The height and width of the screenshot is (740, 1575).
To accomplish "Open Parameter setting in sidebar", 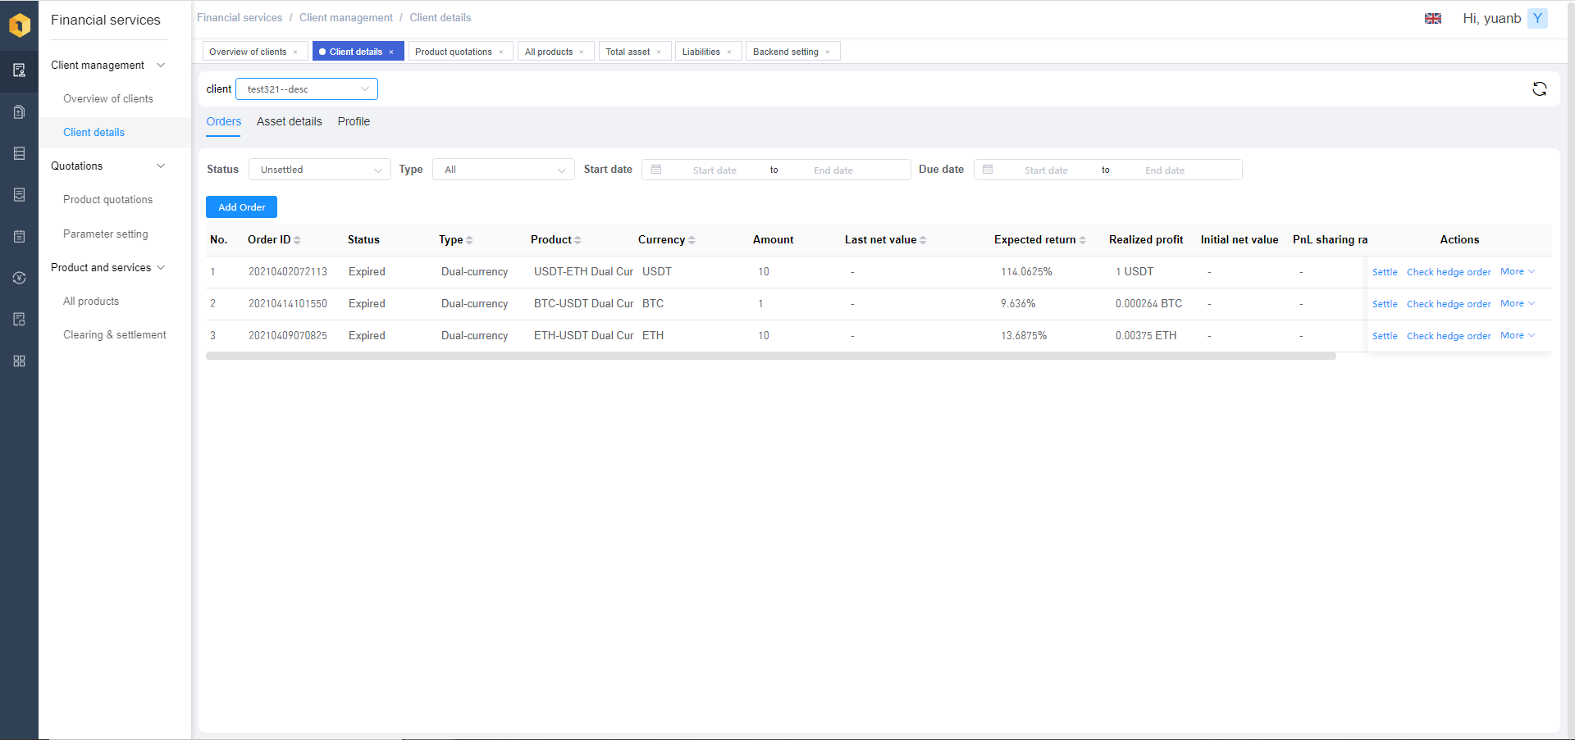I will [x=106, y=234].
